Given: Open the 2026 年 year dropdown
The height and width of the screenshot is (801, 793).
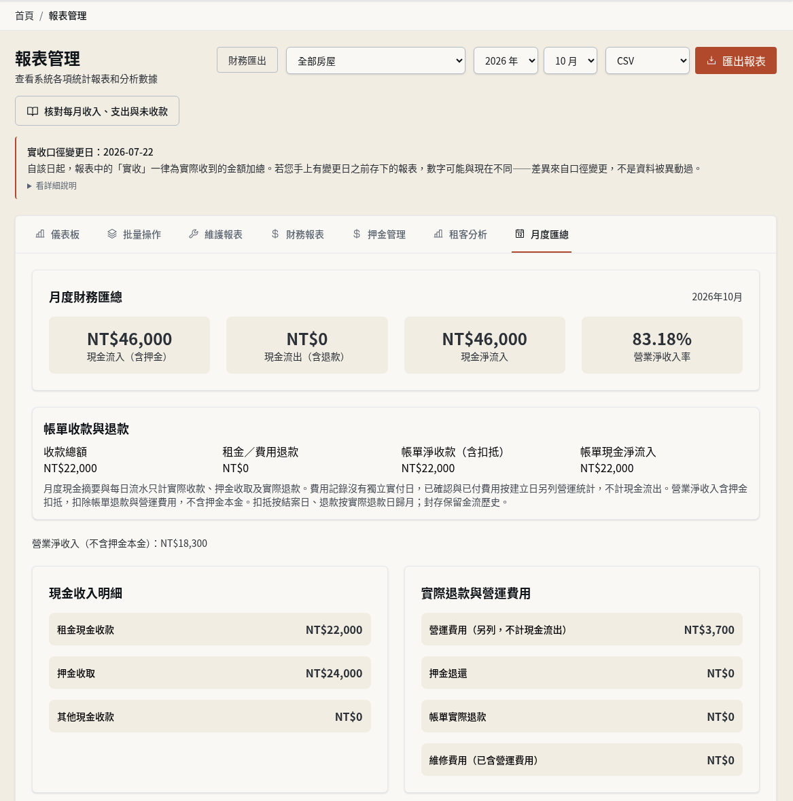Looking at the screenshot, I should [x=506, y=60].
